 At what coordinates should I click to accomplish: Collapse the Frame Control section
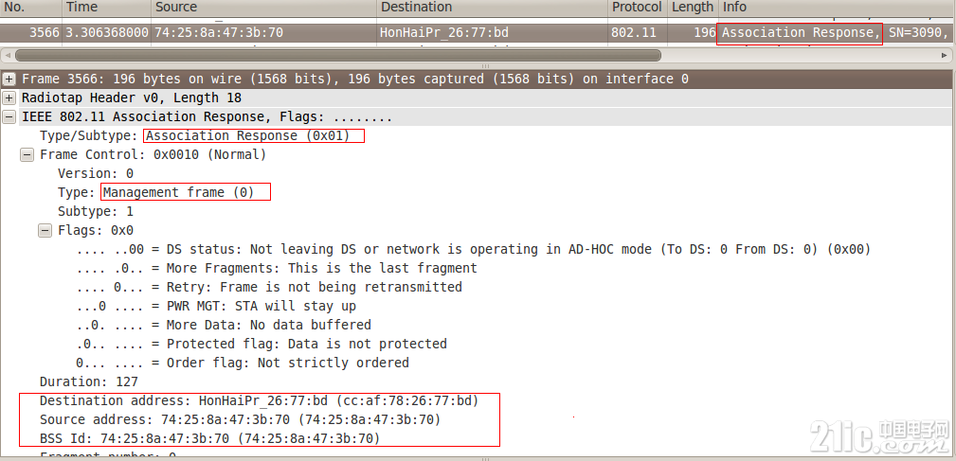(x=27, y=154)
